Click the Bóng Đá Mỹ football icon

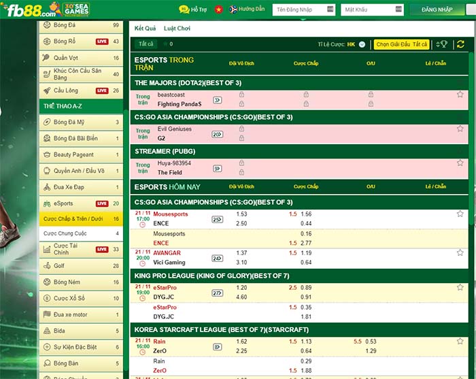coord(47,122)
